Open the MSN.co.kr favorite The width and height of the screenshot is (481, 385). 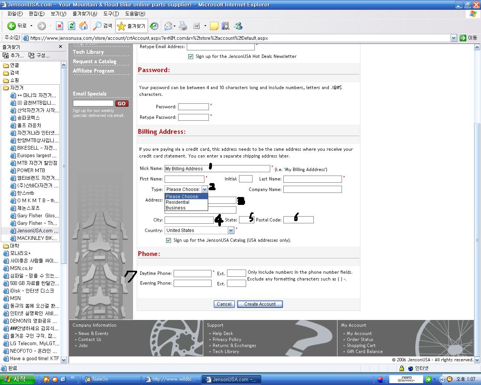click(x=18, y=268)
